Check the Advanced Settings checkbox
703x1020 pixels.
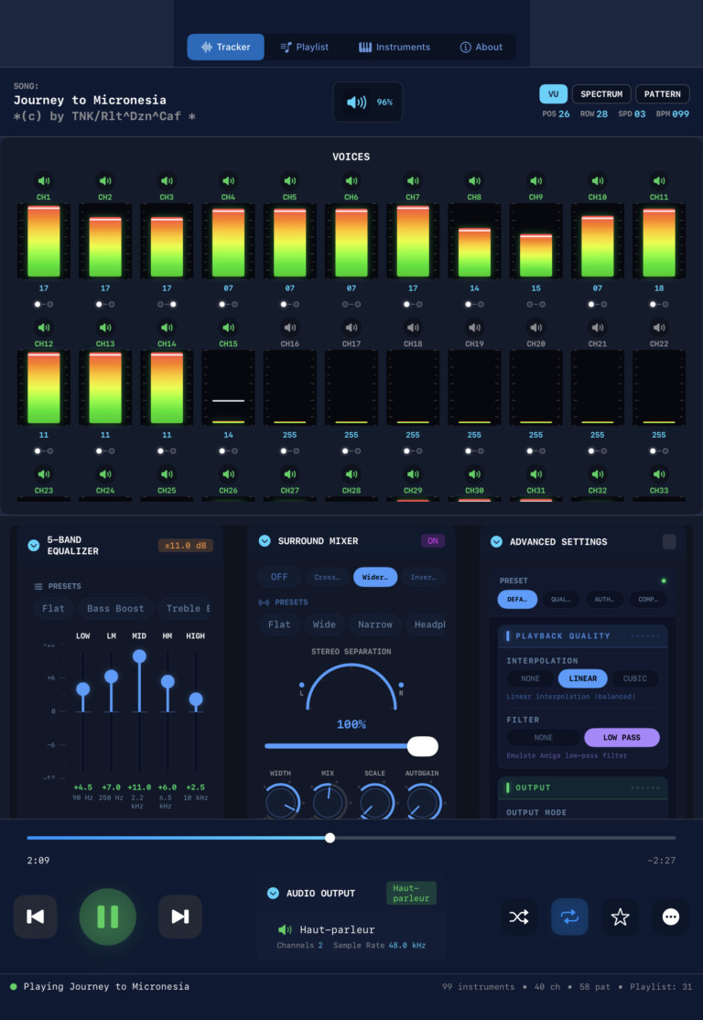669,542
